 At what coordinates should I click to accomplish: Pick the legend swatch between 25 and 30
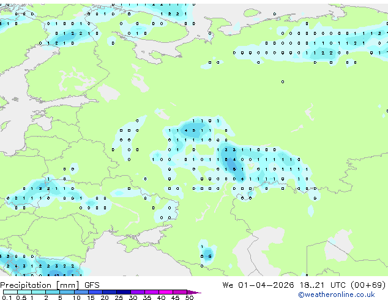tap(124, 292)
